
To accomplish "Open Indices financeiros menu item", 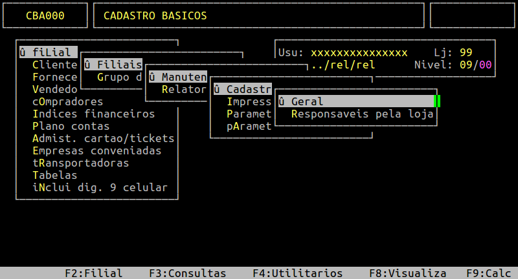I will [93, 114].
